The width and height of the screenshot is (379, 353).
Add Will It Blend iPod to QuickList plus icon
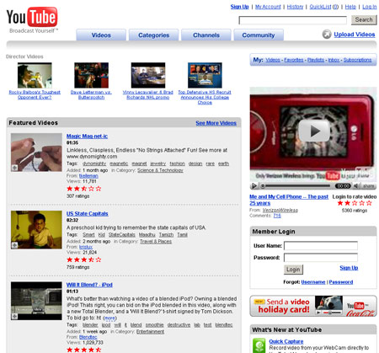14,316
